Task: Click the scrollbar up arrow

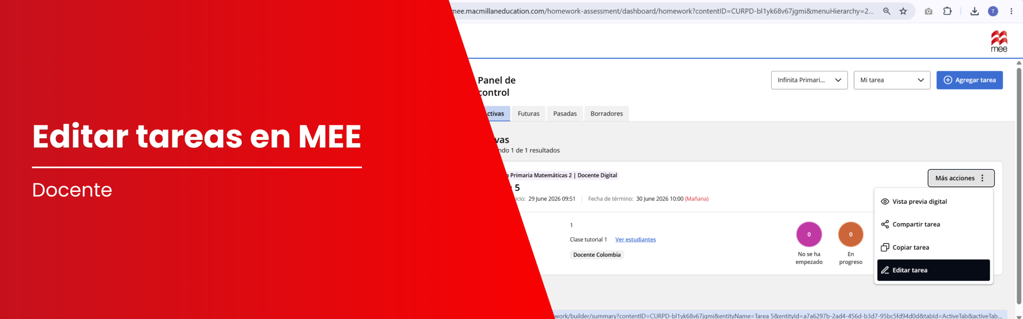Action: (x=1019, y=63)
